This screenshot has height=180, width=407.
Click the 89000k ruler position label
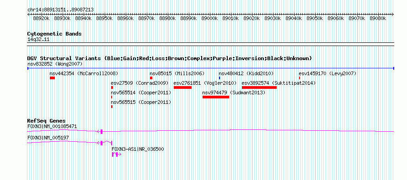pyautogui.click(x=210, y=18)
